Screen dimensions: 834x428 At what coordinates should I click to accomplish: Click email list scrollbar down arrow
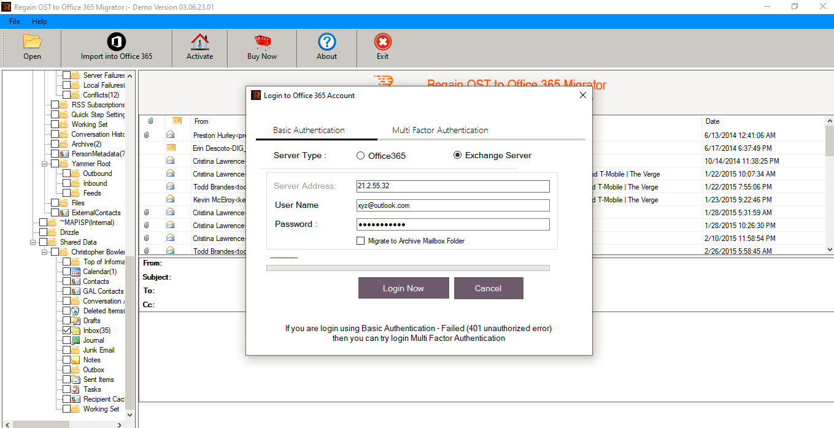click(x=830, y=250)
